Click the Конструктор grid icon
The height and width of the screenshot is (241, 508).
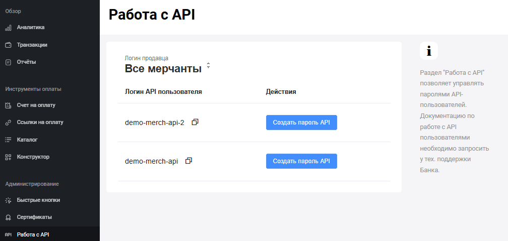(8, 157)
